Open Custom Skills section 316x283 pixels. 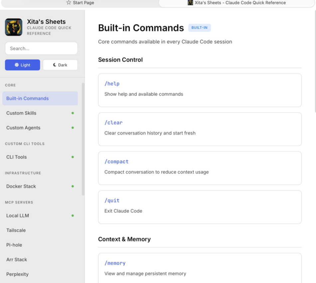[x=40, y=113]
